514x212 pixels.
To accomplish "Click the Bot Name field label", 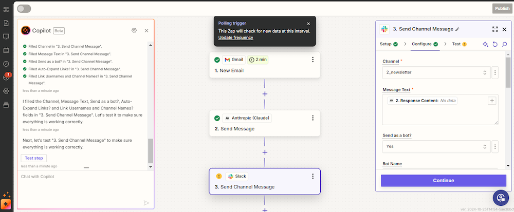I will pyautogui.click(x=392, y=164).
